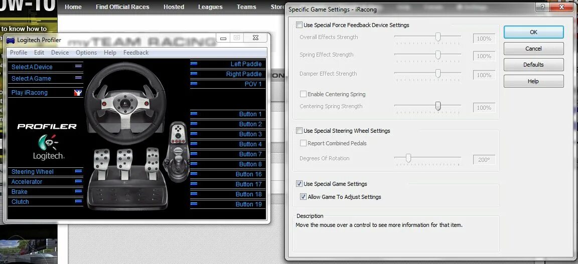The height and width of the screenshot is (264, 578).
Task: Open Find Official Races on the website
Action: click(122, 7)
